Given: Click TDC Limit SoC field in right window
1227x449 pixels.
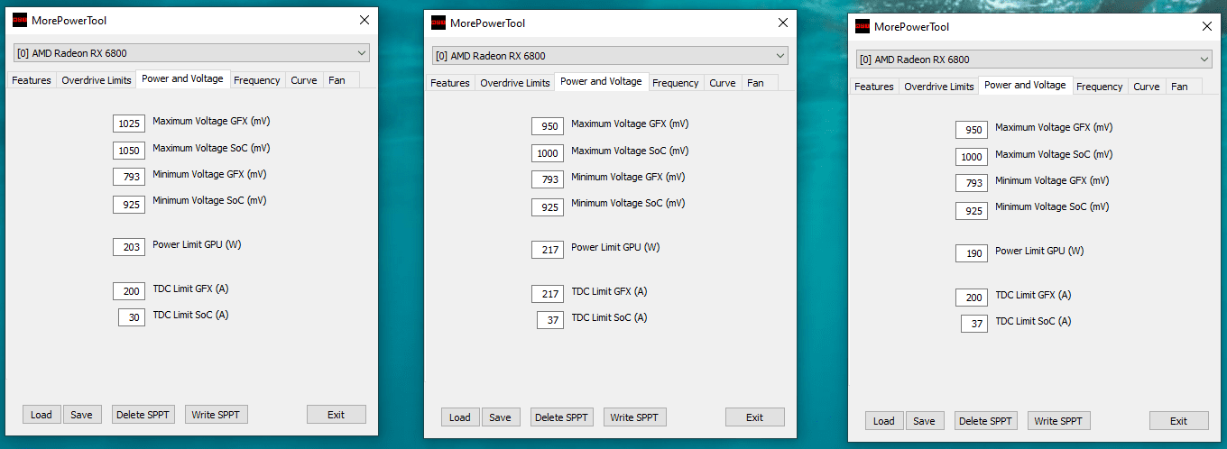Looking at the screenshot, I should pos(974,324).
